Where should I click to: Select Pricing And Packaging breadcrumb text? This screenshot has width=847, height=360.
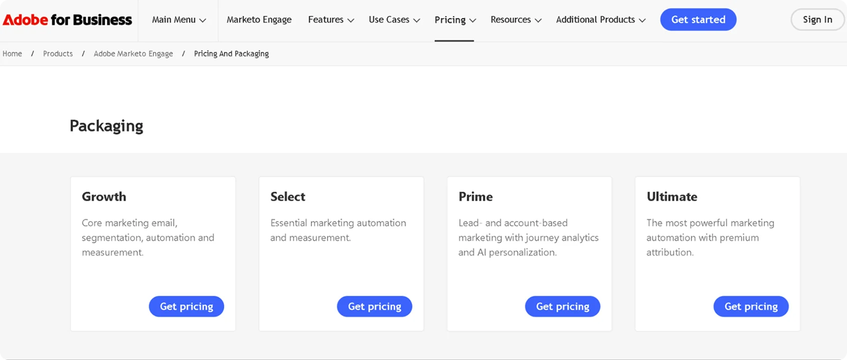click(231, 53)
